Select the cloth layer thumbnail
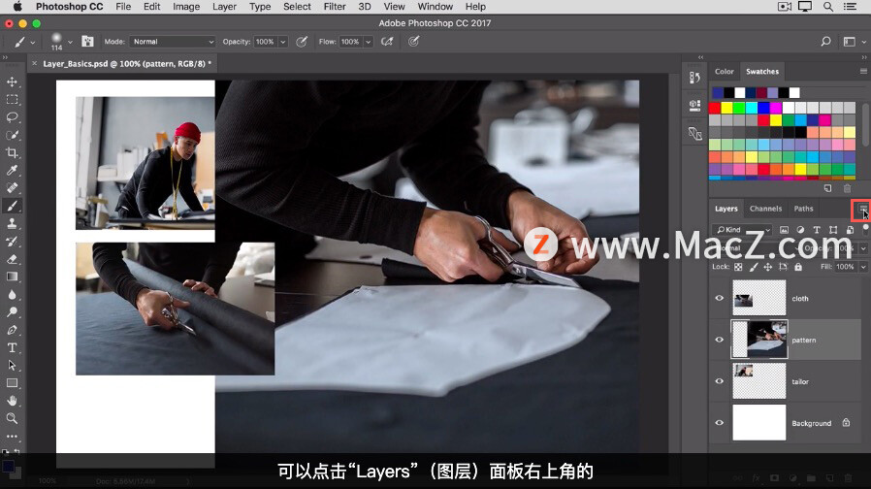The image size is (871, 489). tap(758, 298)
